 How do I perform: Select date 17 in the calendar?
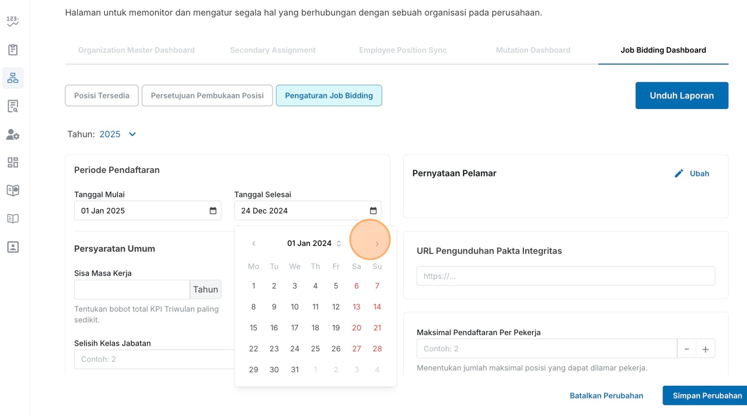click(295, 328)
